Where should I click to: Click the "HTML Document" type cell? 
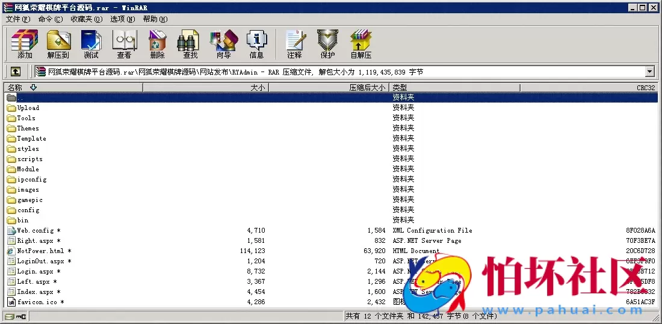416,251
